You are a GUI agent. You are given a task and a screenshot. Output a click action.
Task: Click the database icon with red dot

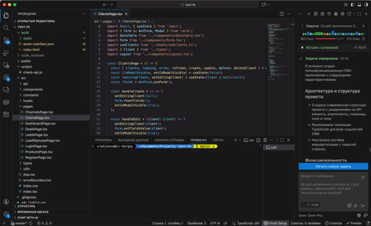point(349,205)
